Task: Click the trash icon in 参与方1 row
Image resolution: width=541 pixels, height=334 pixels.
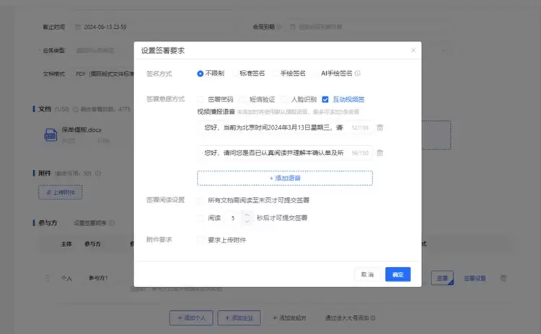Action: (x=503, y=278)
